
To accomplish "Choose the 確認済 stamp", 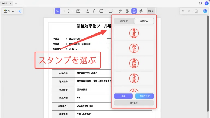I will [134, 78].
